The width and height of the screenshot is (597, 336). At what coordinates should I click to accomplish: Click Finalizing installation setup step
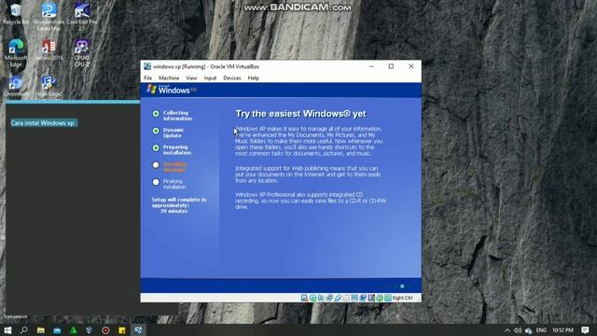pos(170,184)
